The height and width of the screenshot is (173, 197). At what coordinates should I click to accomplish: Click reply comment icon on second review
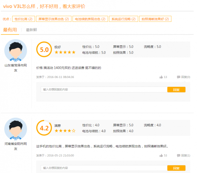pos(179,155)
